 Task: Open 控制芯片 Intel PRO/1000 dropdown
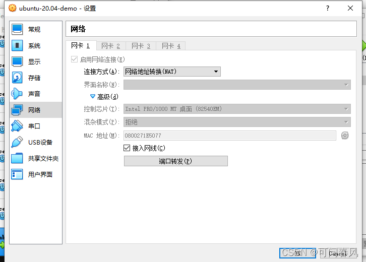coord(237,109)
